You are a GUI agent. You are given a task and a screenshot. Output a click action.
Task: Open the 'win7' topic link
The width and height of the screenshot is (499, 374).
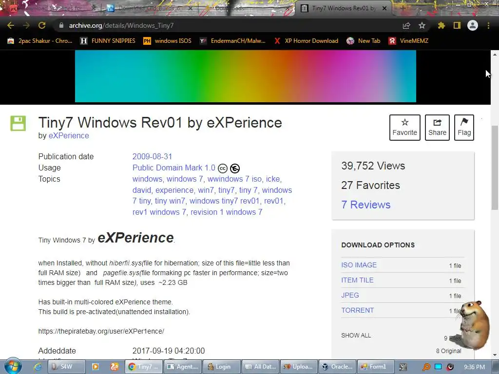[x=206, y=190]
